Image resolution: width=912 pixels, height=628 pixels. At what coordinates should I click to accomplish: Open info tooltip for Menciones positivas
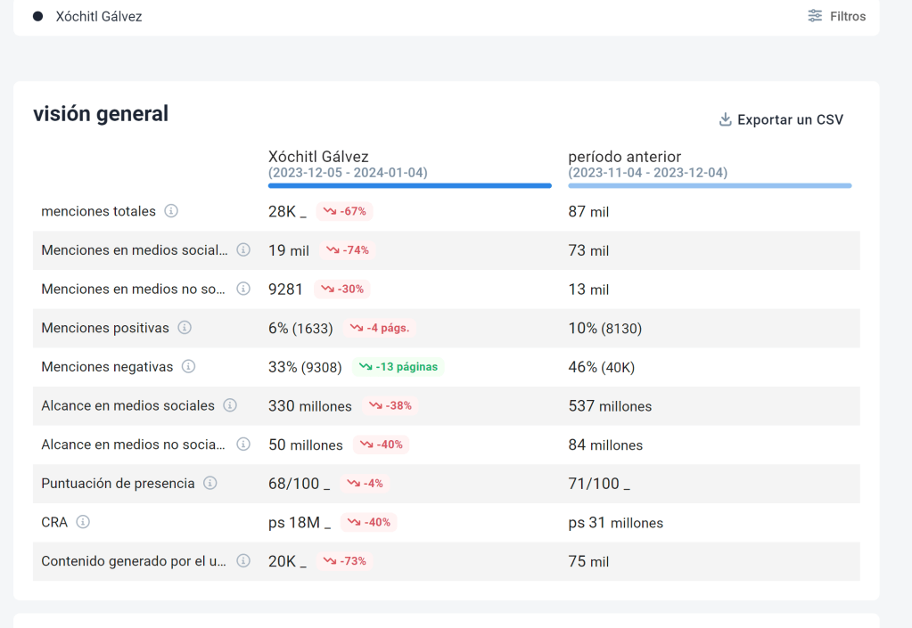click(x=185, y=328)
